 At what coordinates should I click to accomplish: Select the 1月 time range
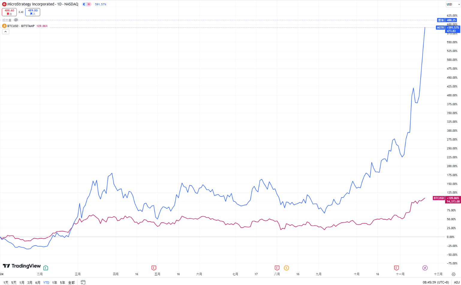[22, 283]
